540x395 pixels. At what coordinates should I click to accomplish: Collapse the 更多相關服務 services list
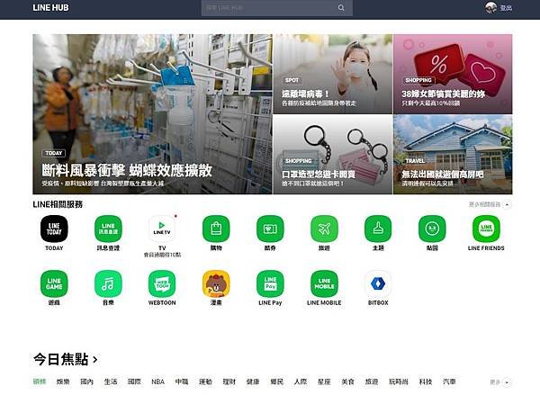(508, 204)
